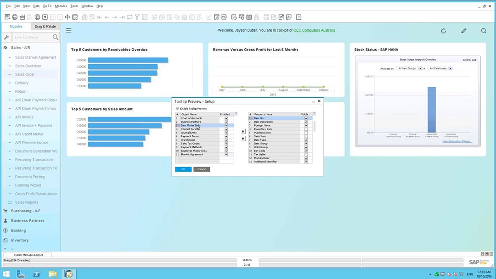Click the magnifier search icon top right
This screenshot has height=279, width=496.
click(x=484, y=31)
